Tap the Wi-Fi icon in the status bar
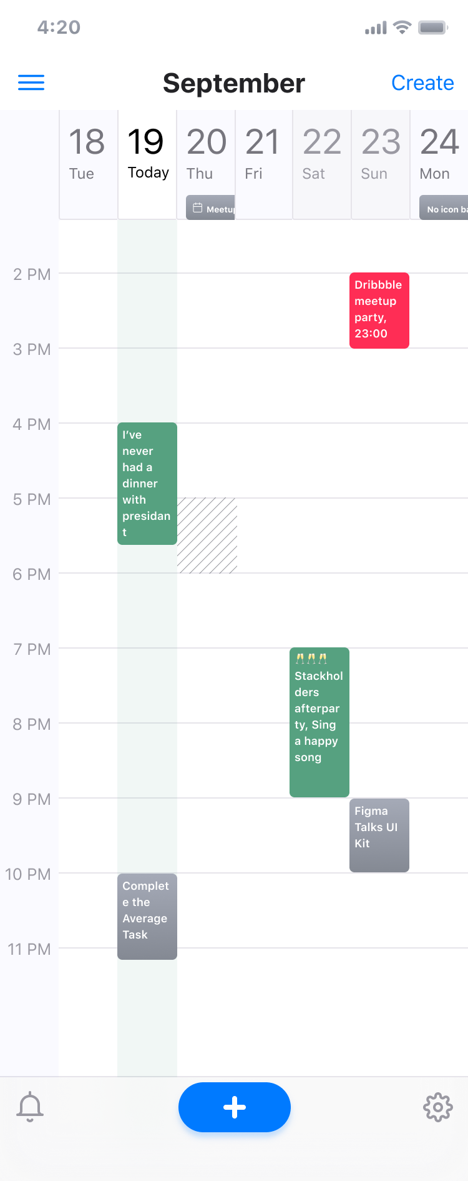468x1181 pixels. [403, 26]
